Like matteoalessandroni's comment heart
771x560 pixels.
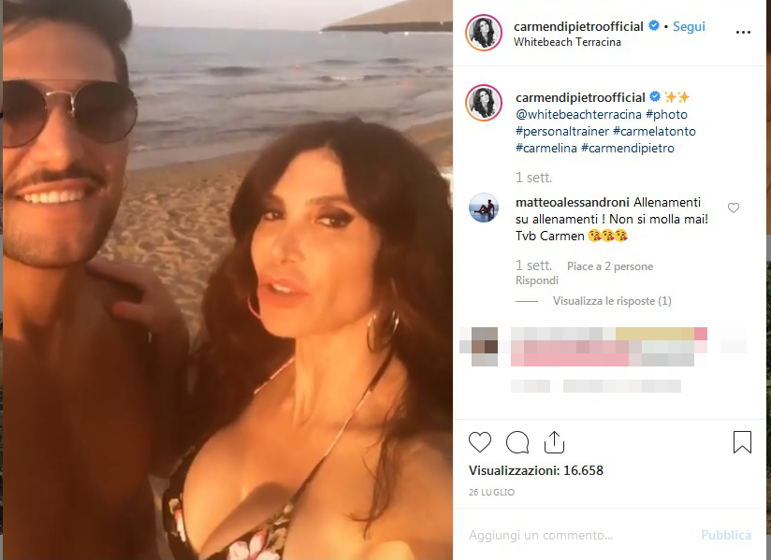[x=734, y=208]
